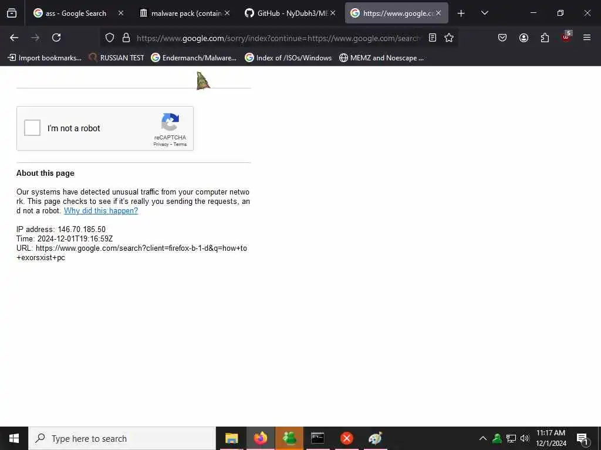Screen dimensions: 601x450
Task: Toggle reader view icon in address bar
Action: coord(433,37)
